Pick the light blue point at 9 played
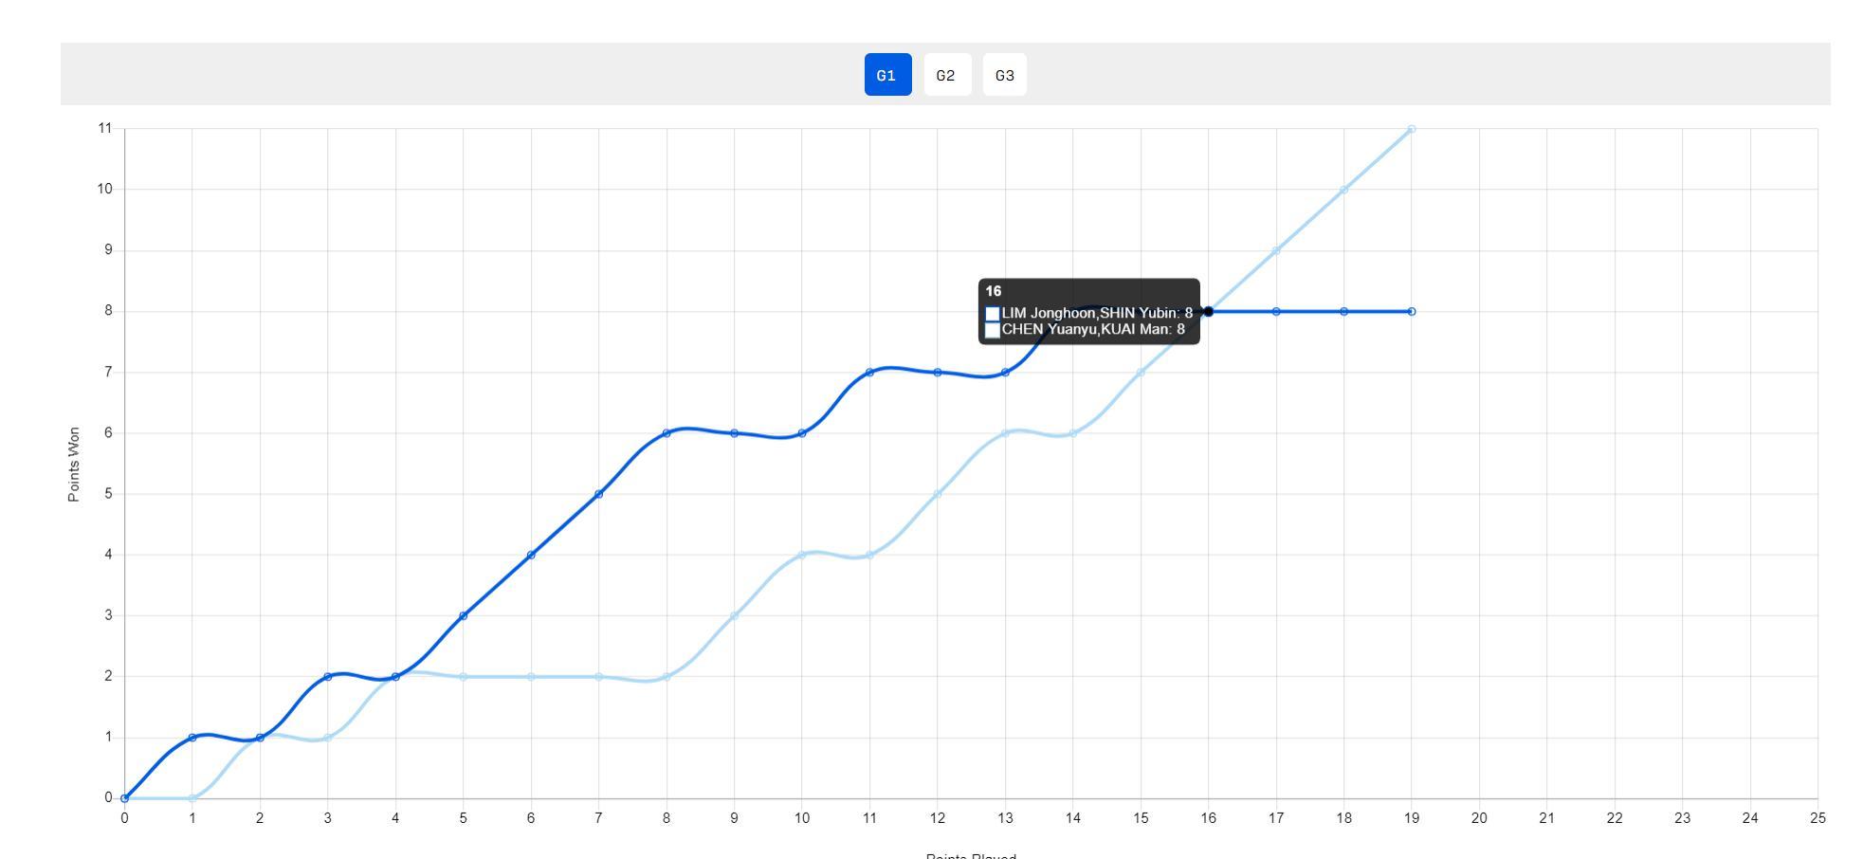 [x=734, y=615]
